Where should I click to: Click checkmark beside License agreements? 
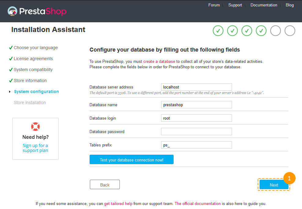tap(11, 59)
